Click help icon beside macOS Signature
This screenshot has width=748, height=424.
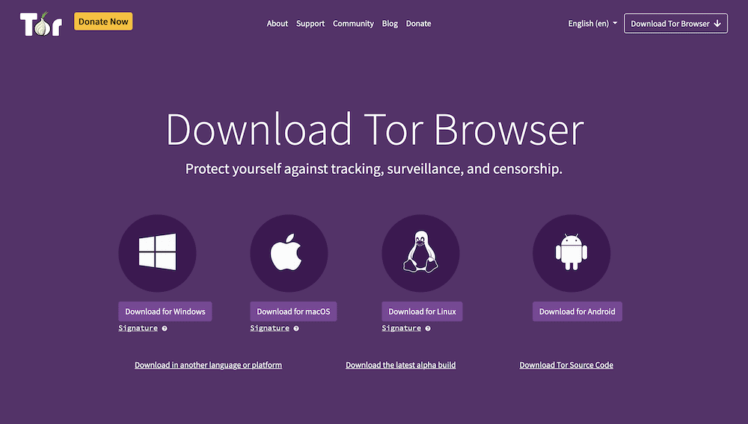coord(296,328)
